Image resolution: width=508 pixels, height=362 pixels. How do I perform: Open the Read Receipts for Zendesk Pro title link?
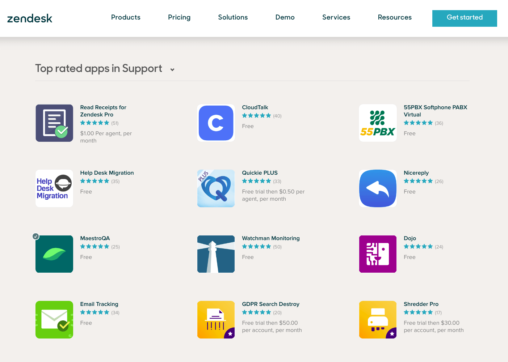[103, 111]
